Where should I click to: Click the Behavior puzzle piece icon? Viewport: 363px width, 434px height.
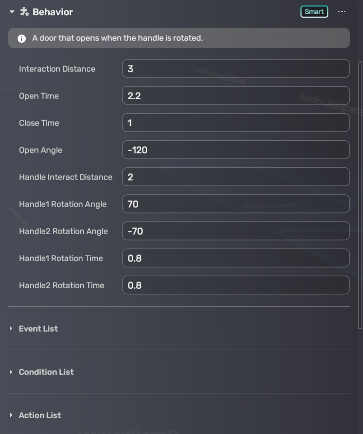(x=24, y=12)
